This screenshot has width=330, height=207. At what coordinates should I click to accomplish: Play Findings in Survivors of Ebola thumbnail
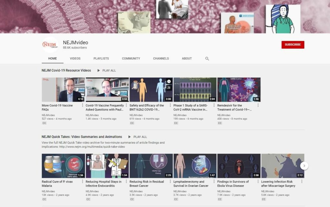[x=239, y=166]
